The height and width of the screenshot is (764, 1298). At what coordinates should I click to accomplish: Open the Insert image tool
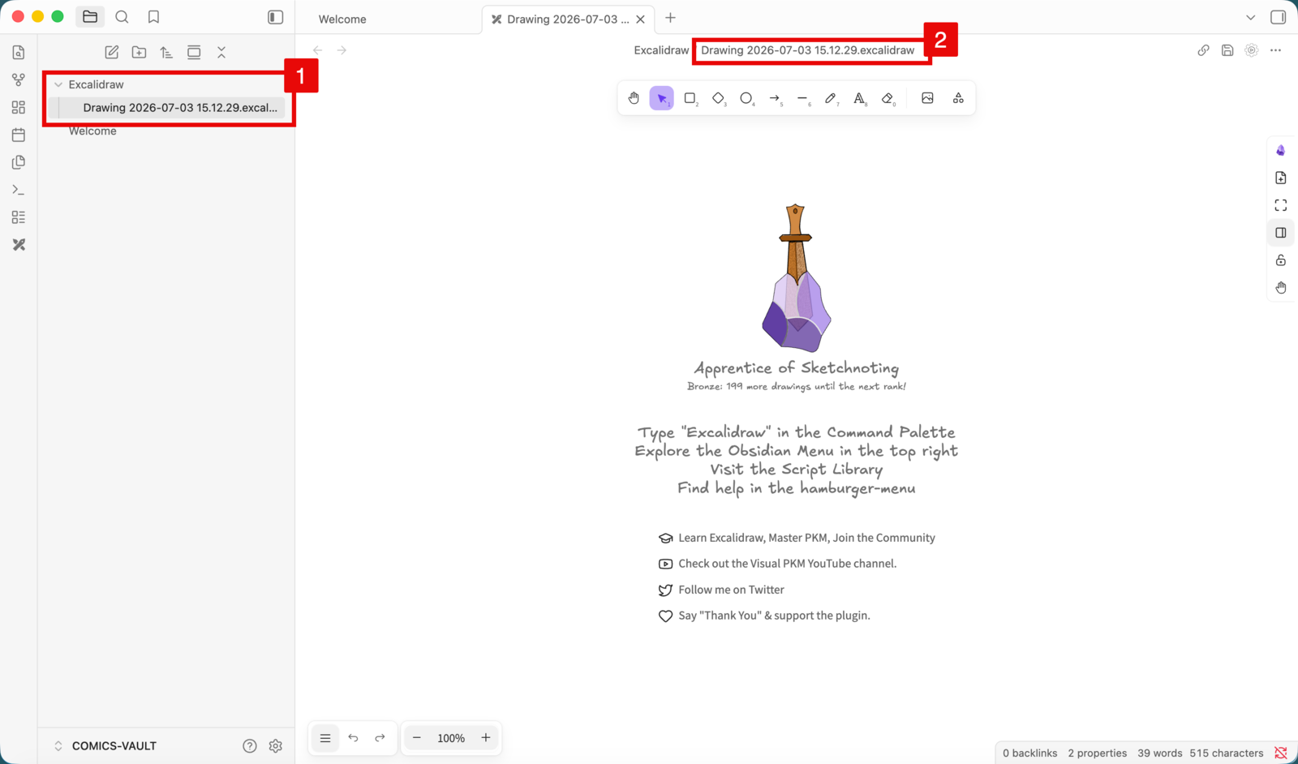(927, 98)
